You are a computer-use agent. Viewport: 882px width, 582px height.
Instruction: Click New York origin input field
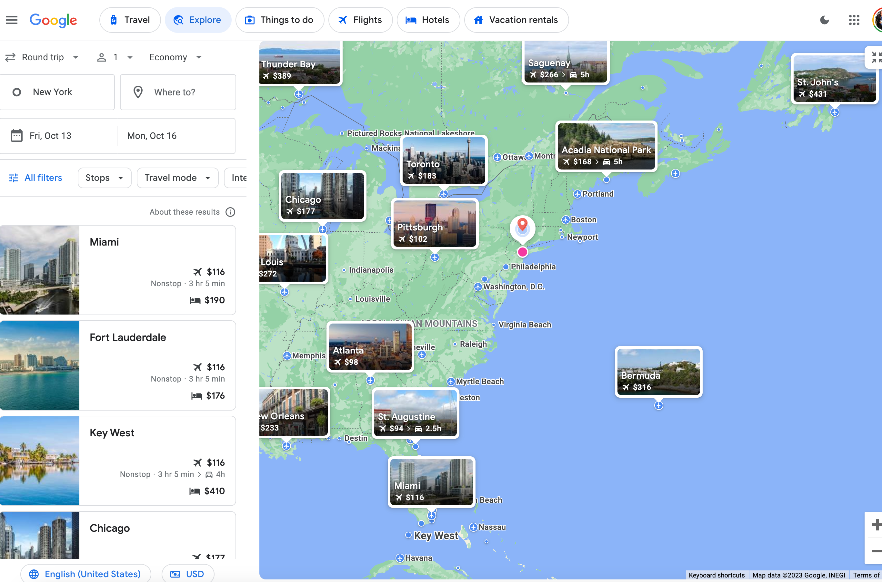(x=59, y=92)
